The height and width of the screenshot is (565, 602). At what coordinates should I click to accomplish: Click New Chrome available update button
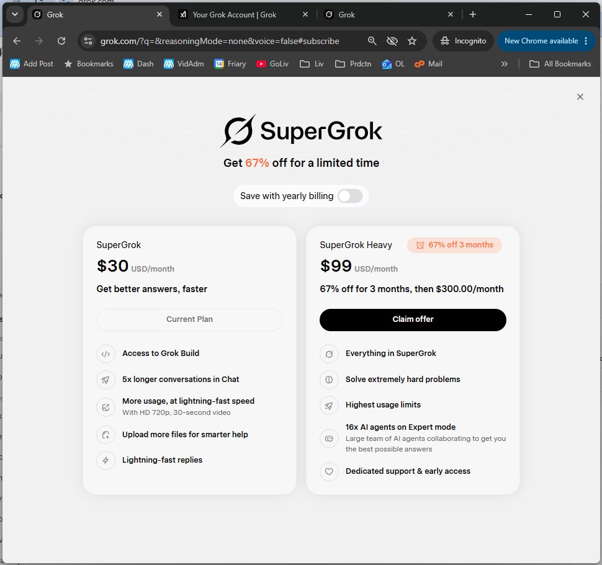pyautogui.click(x=541, y=41)
